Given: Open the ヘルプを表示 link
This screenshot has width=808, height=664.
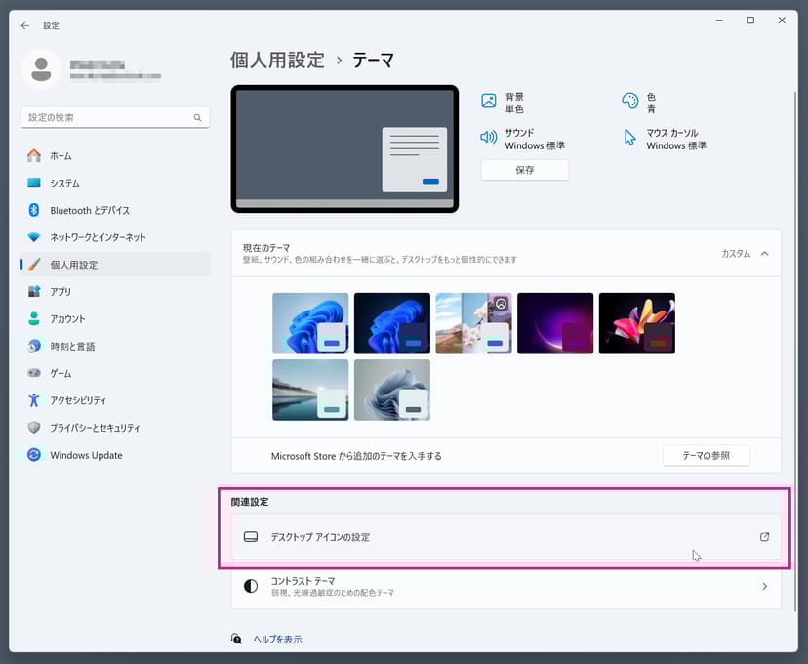Looking at the screenshot, I should [x=277, y=639].
